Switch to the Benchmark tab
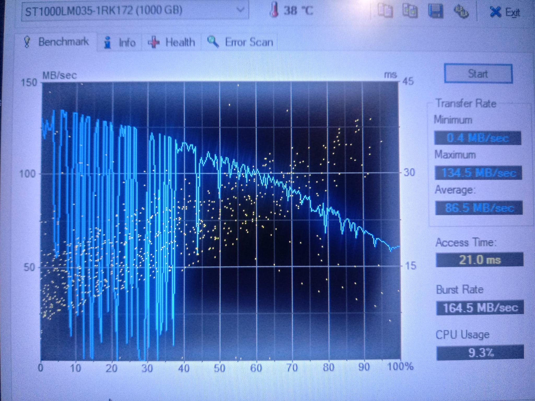Image resolution: width=535 pixels, height=401 pixels. click(56, 42)
